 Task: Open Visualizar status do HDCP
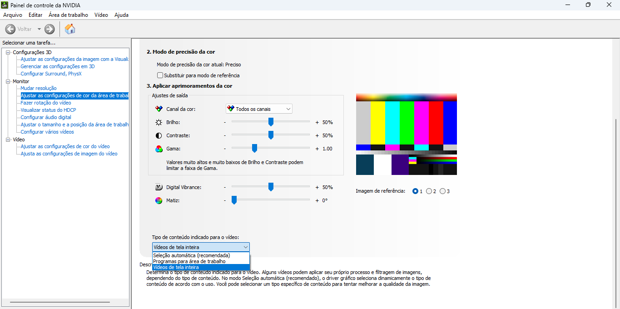click(x=48, y=110)
